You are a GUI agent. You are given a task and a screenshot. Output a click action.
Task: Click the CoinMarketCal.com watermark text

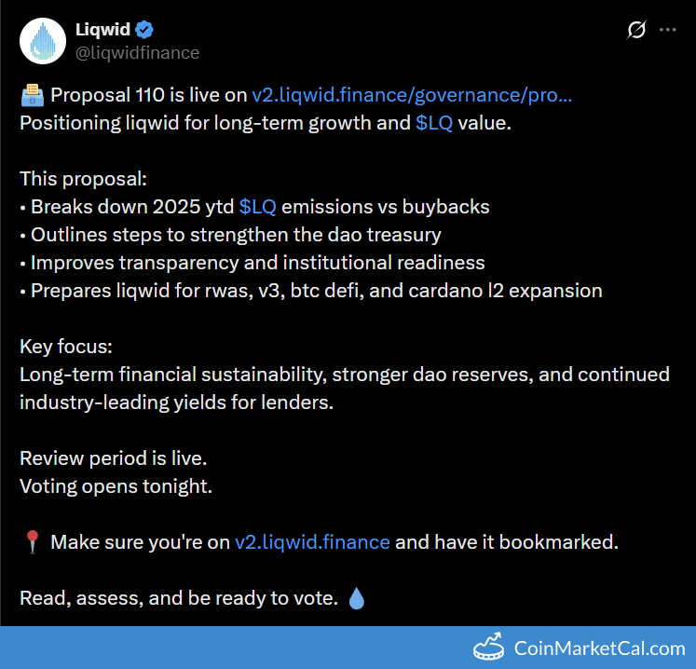click(x=599, y=648)
